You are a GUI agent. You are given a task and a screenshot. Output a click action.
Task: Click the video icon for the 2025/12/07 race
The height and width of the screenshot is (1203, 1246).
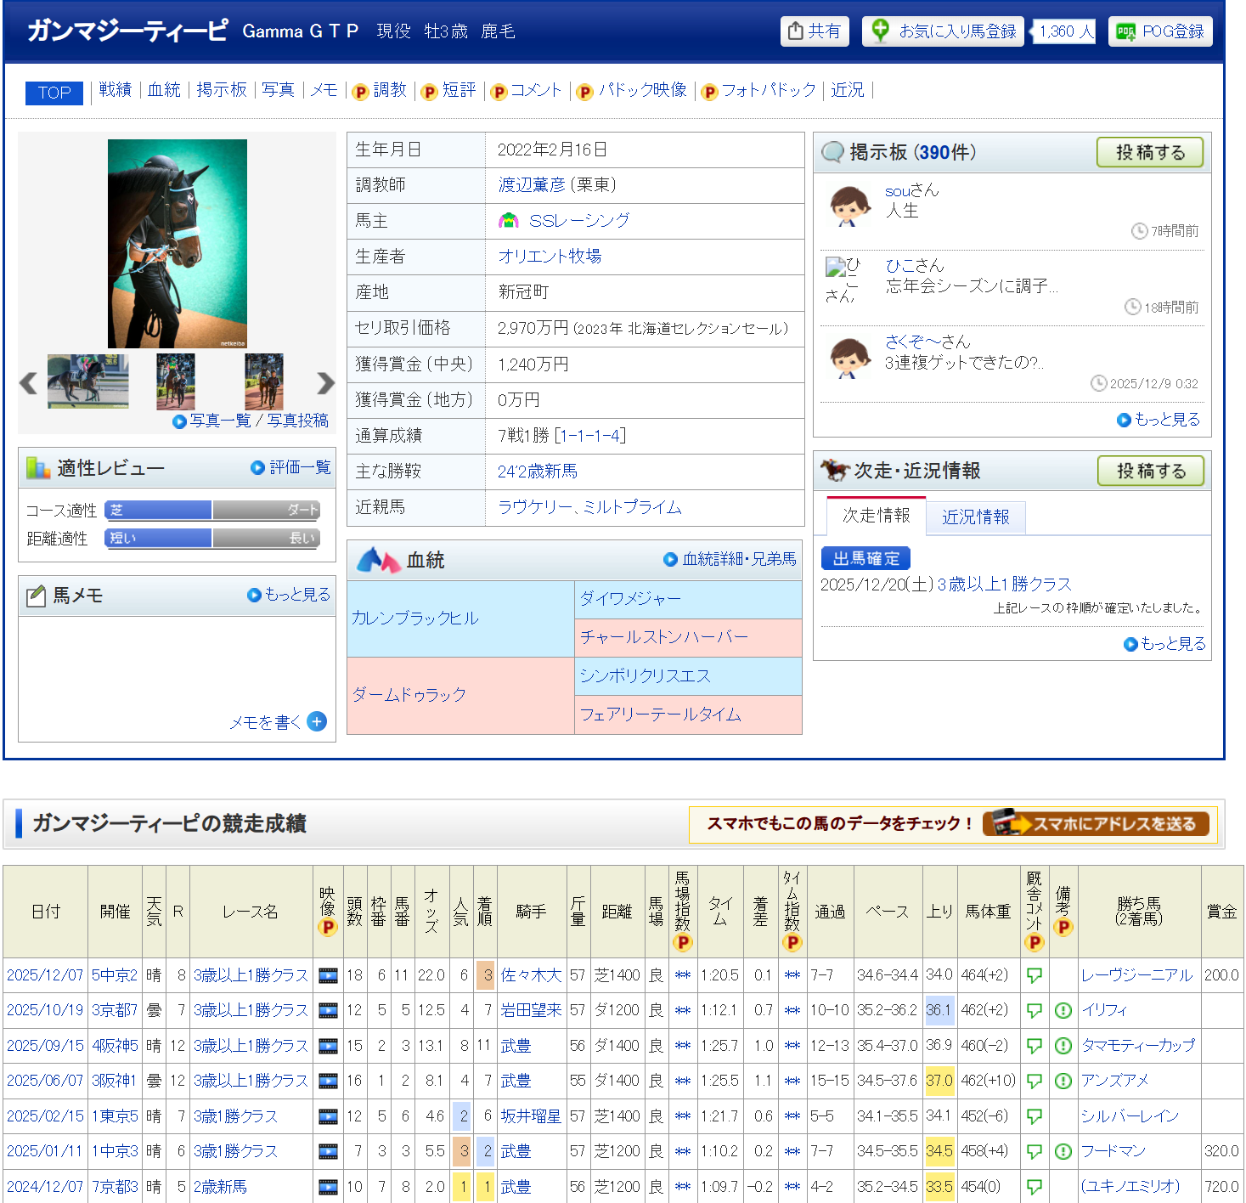coord(328,975)
